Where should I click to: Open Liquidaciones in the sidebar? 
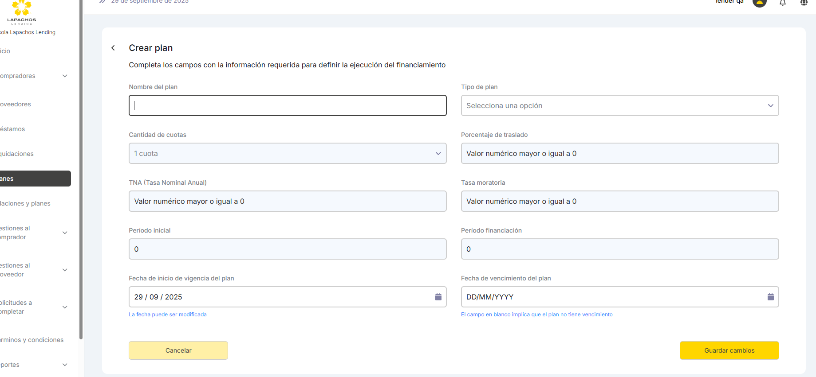click(x=18, y=154)
